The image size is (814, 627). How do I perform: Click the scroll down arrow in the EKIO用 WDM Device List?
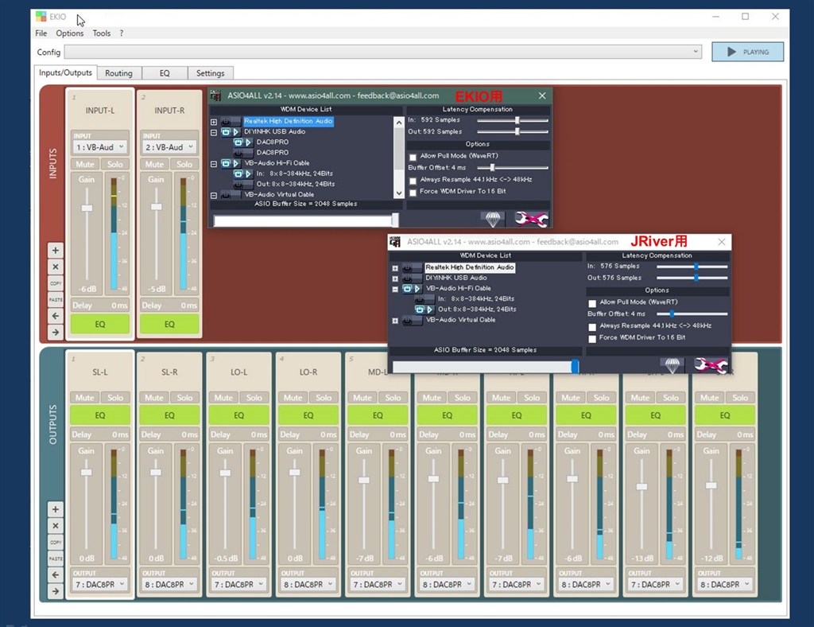pos(399,193)
